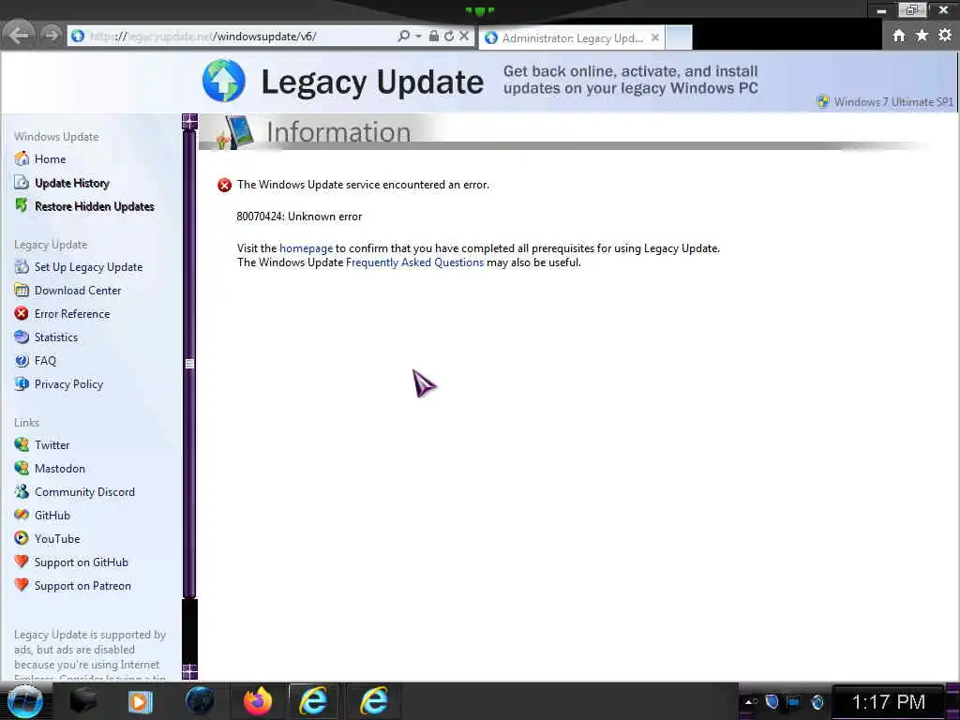This screenshot has height=720, width=960.
Task: Click the Twitter icon in Links
Action: point(22,444)
